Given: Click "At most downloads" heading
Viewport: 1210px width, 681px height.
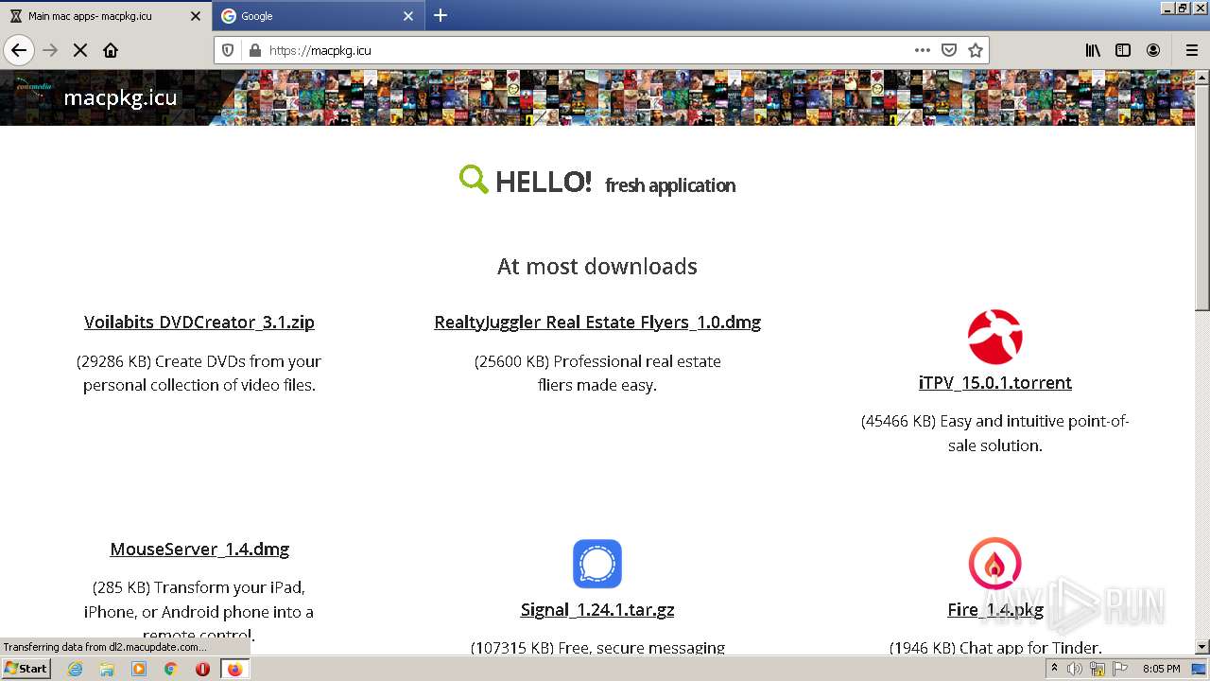Looking at the screenshot, I should click(x=597, y=266).
